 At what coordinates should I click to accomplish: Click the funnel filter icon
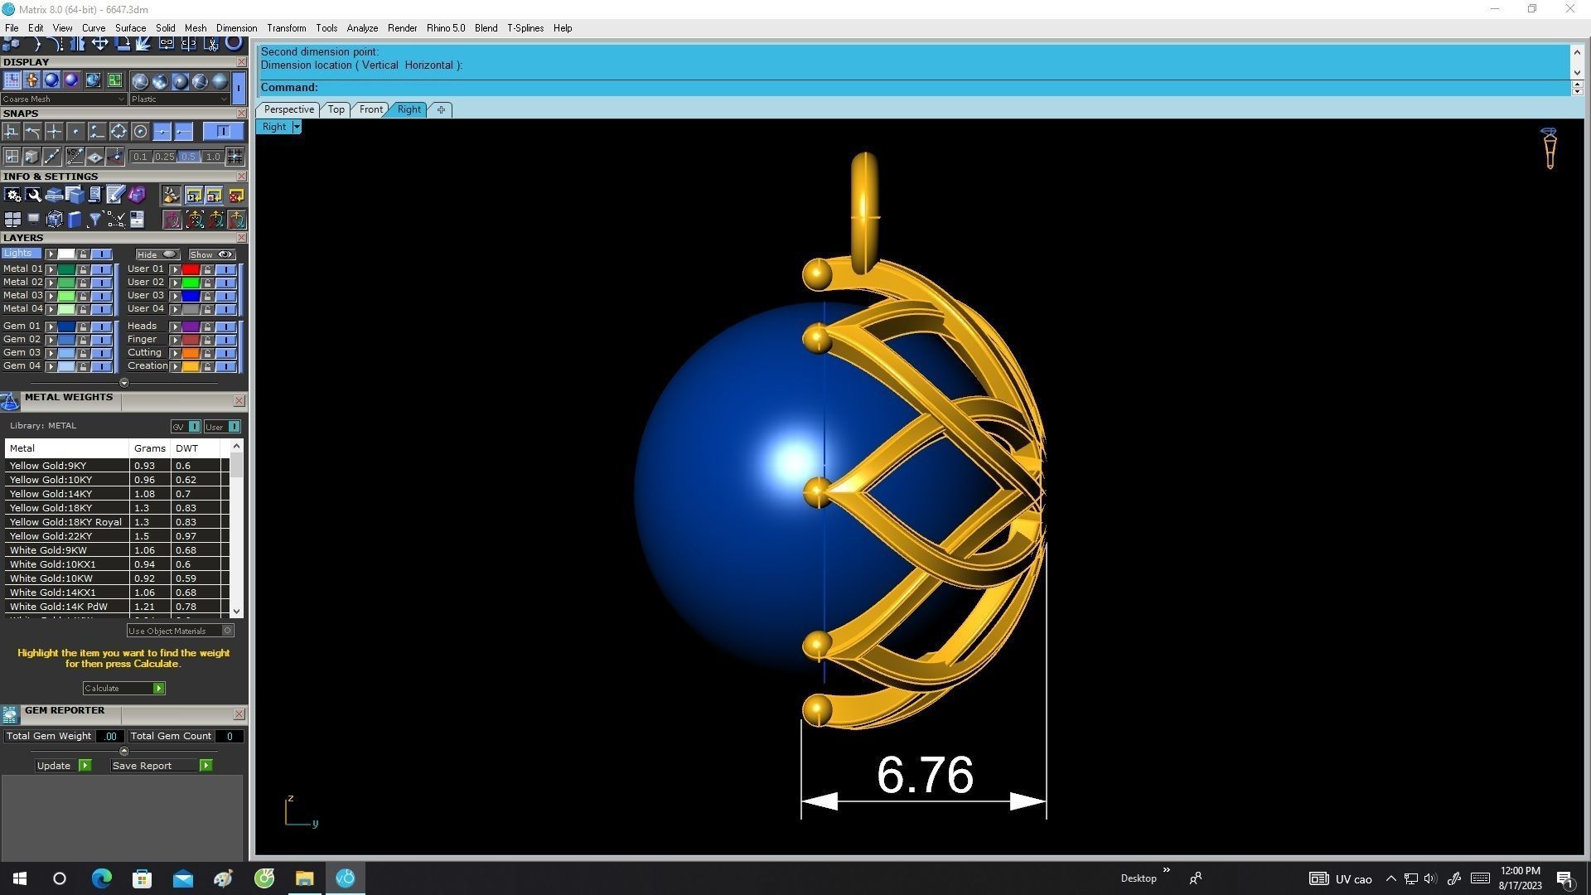pos(95,220)
